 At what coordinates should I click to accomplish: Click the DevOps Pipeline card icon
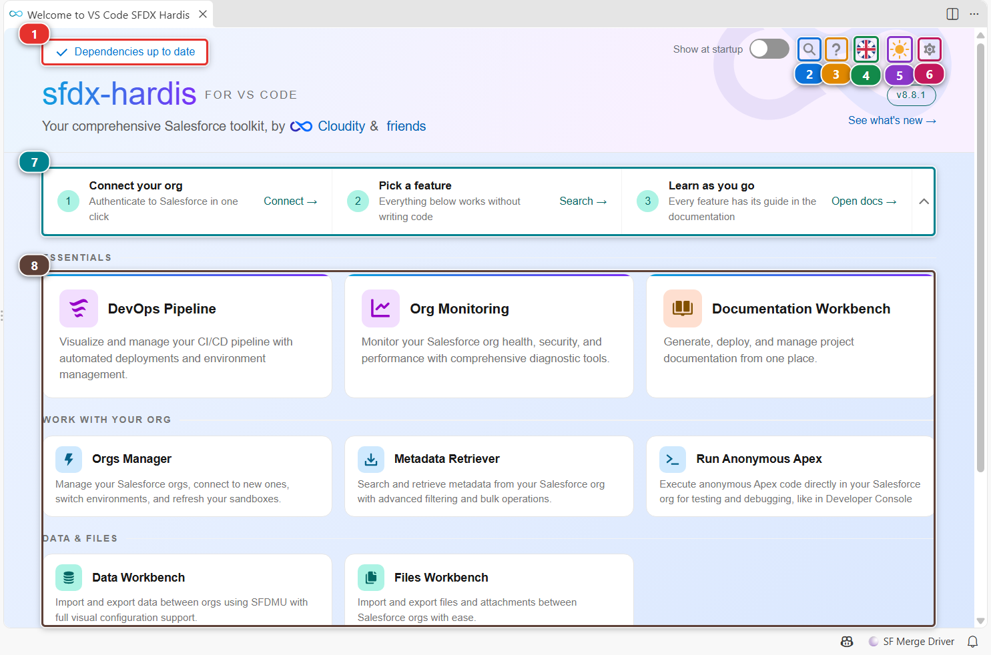(79, 308)
